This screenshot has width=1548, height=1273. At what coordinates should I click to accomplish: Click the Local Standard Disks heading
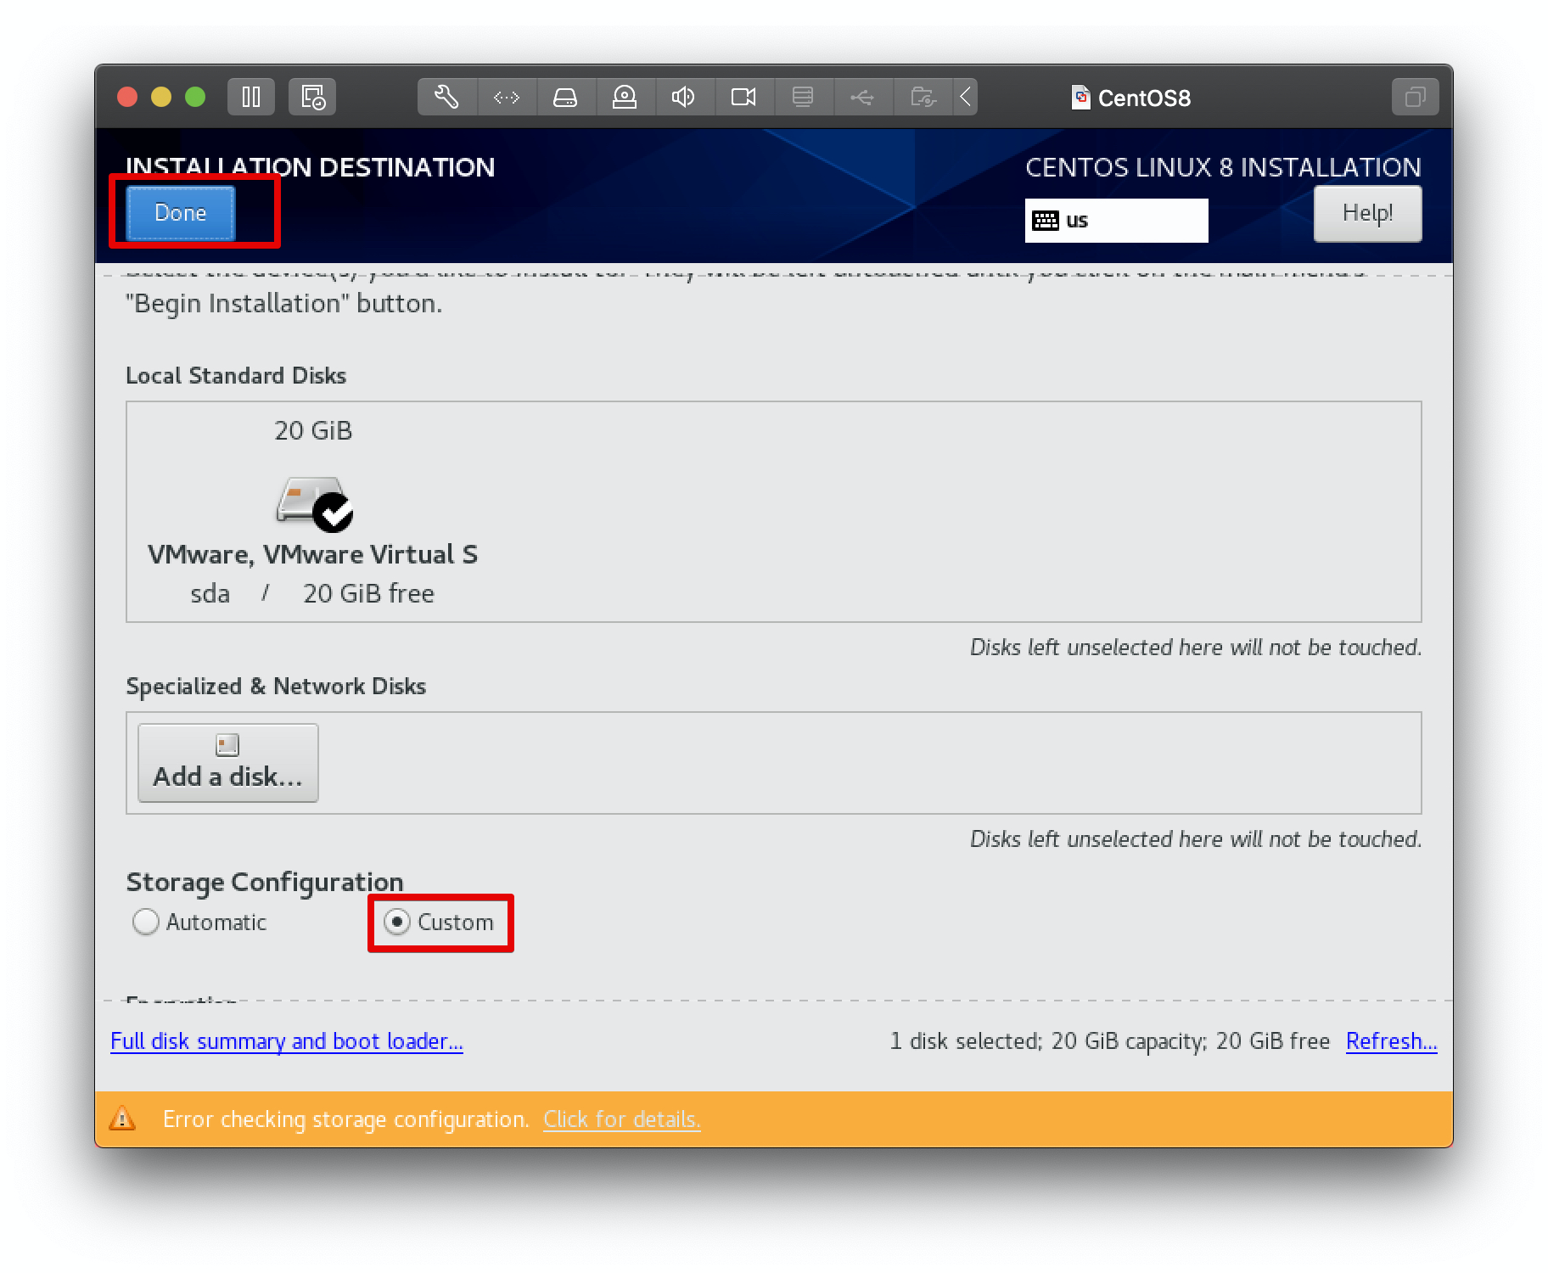coord(236,376)
